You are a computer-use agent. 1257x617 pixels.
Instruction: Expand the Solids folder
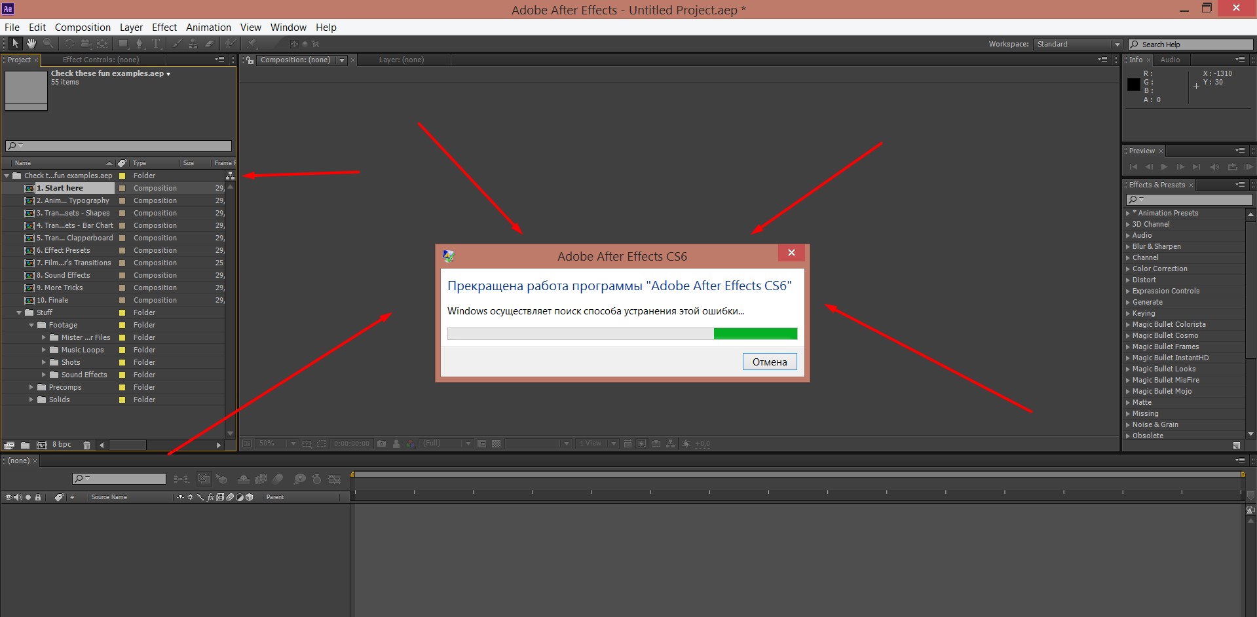(31, 400)
